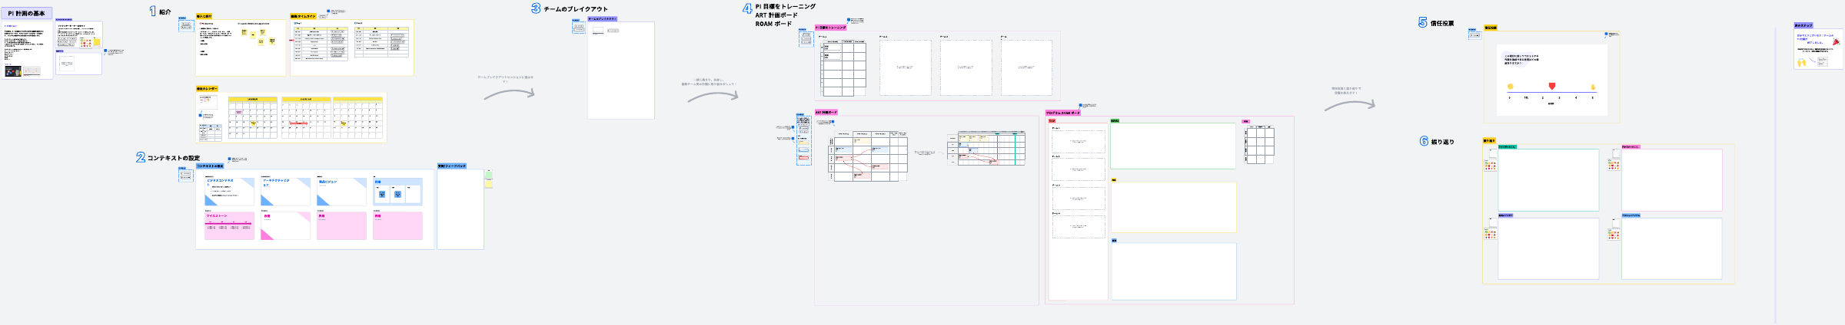Image resolution: width=1845 pixels, height=325 pixels.
Task: Click the party popper icon in the next steps card
Action: tap(1836, 42)
